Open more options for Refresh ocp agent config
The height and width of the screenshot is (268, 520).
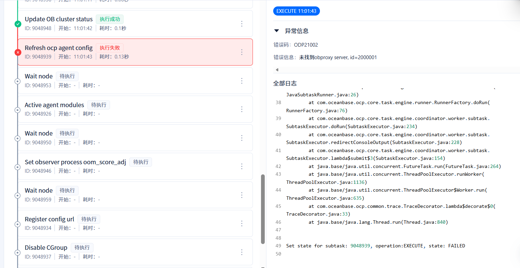(242, 52)
